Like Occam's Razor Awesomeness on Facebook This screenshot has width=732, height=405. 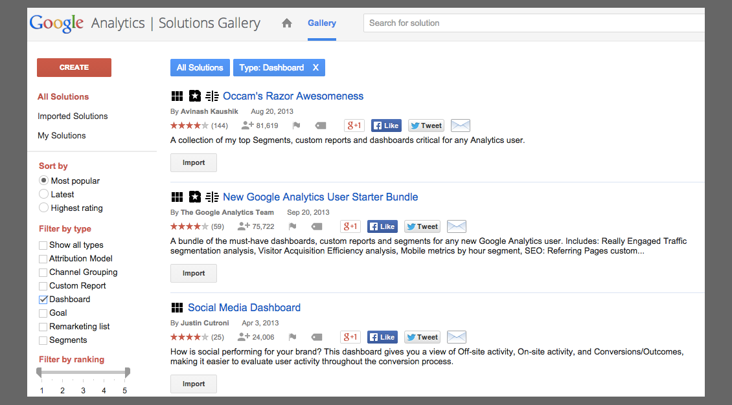(386, 126)
